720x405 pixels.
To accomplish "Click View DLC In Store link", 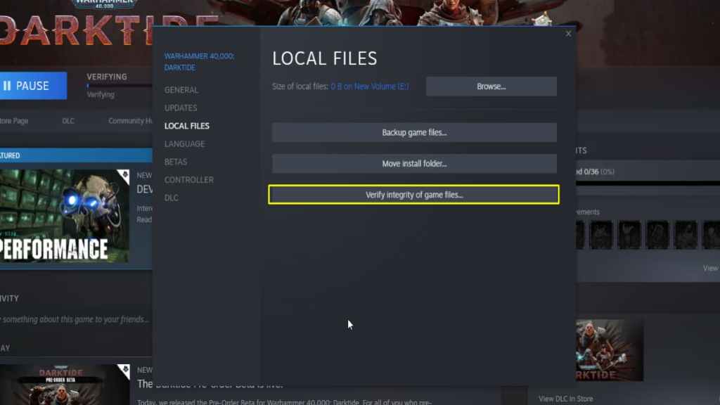I will pos(566,399).
